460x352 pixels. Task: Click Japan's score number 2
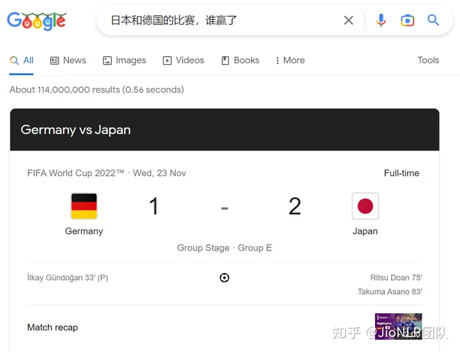(295, 206)
